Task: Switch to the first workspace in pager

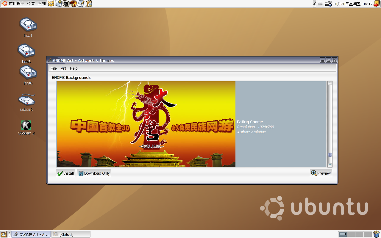Action: (343, 234)
